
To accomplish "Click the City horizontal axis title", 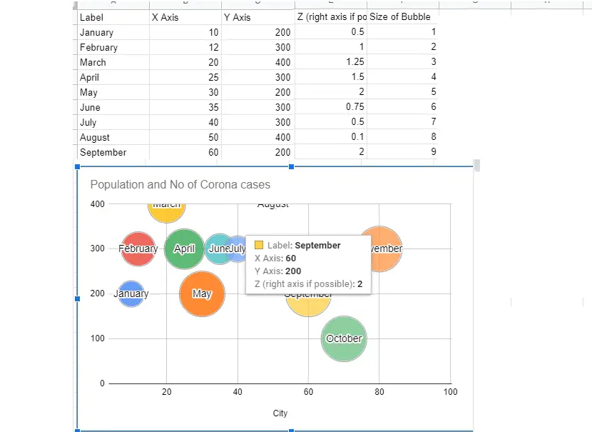I will [x=280, y=413].
